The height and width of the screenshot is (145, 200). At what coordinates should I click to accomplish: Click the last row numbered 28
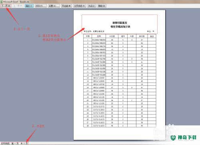point(120,126)
